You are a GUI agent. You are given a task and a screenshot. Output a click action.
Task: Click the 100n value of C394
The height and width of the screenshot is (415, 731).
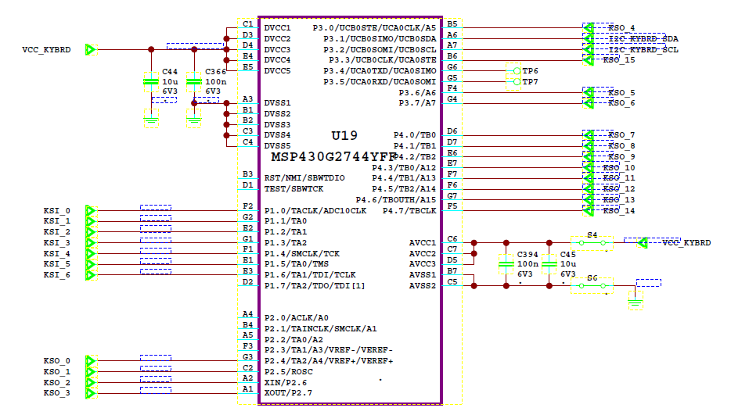(528, 264)
